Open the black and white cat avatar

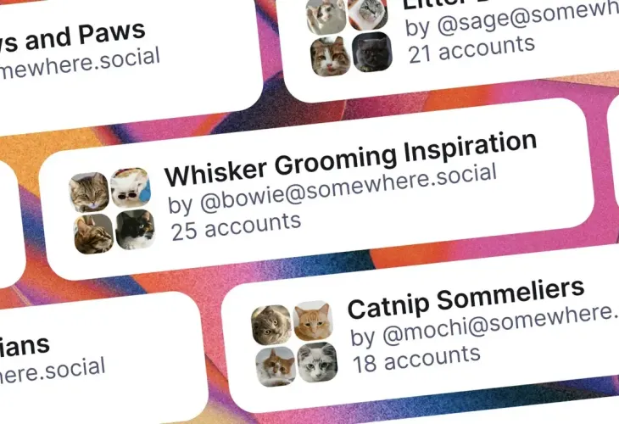coord(136,229)
